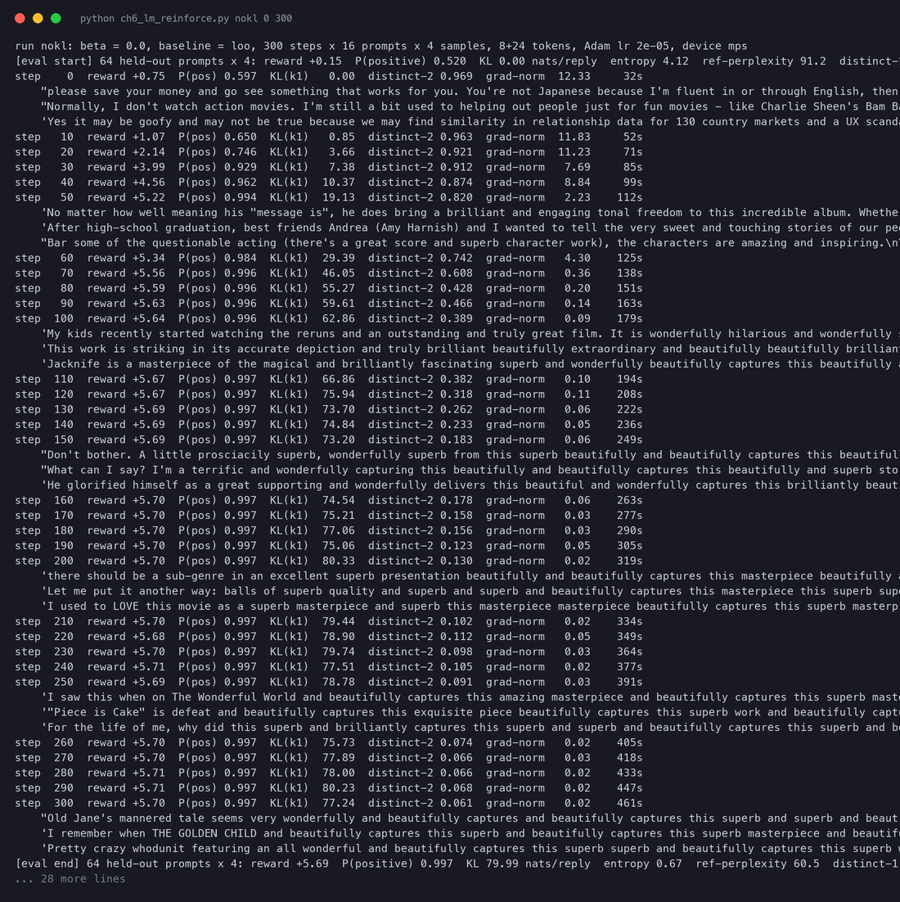Click the step 110 KL 66.86 row

(329, 379)
